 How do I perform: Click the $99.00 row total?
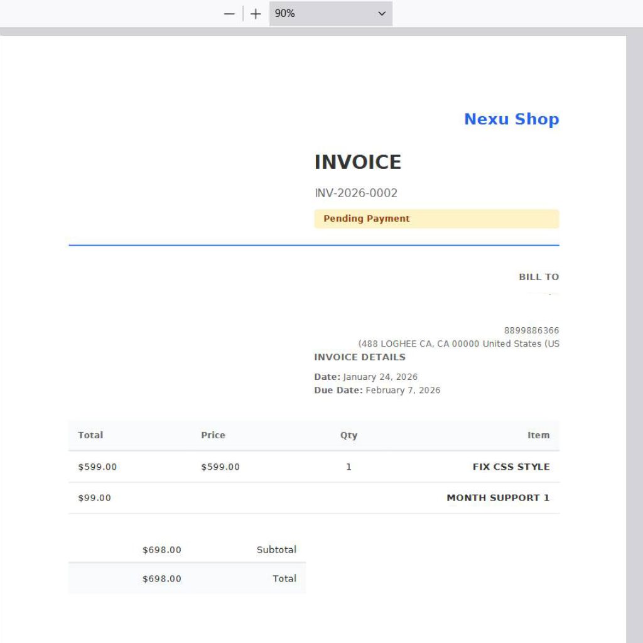point(94,498)
